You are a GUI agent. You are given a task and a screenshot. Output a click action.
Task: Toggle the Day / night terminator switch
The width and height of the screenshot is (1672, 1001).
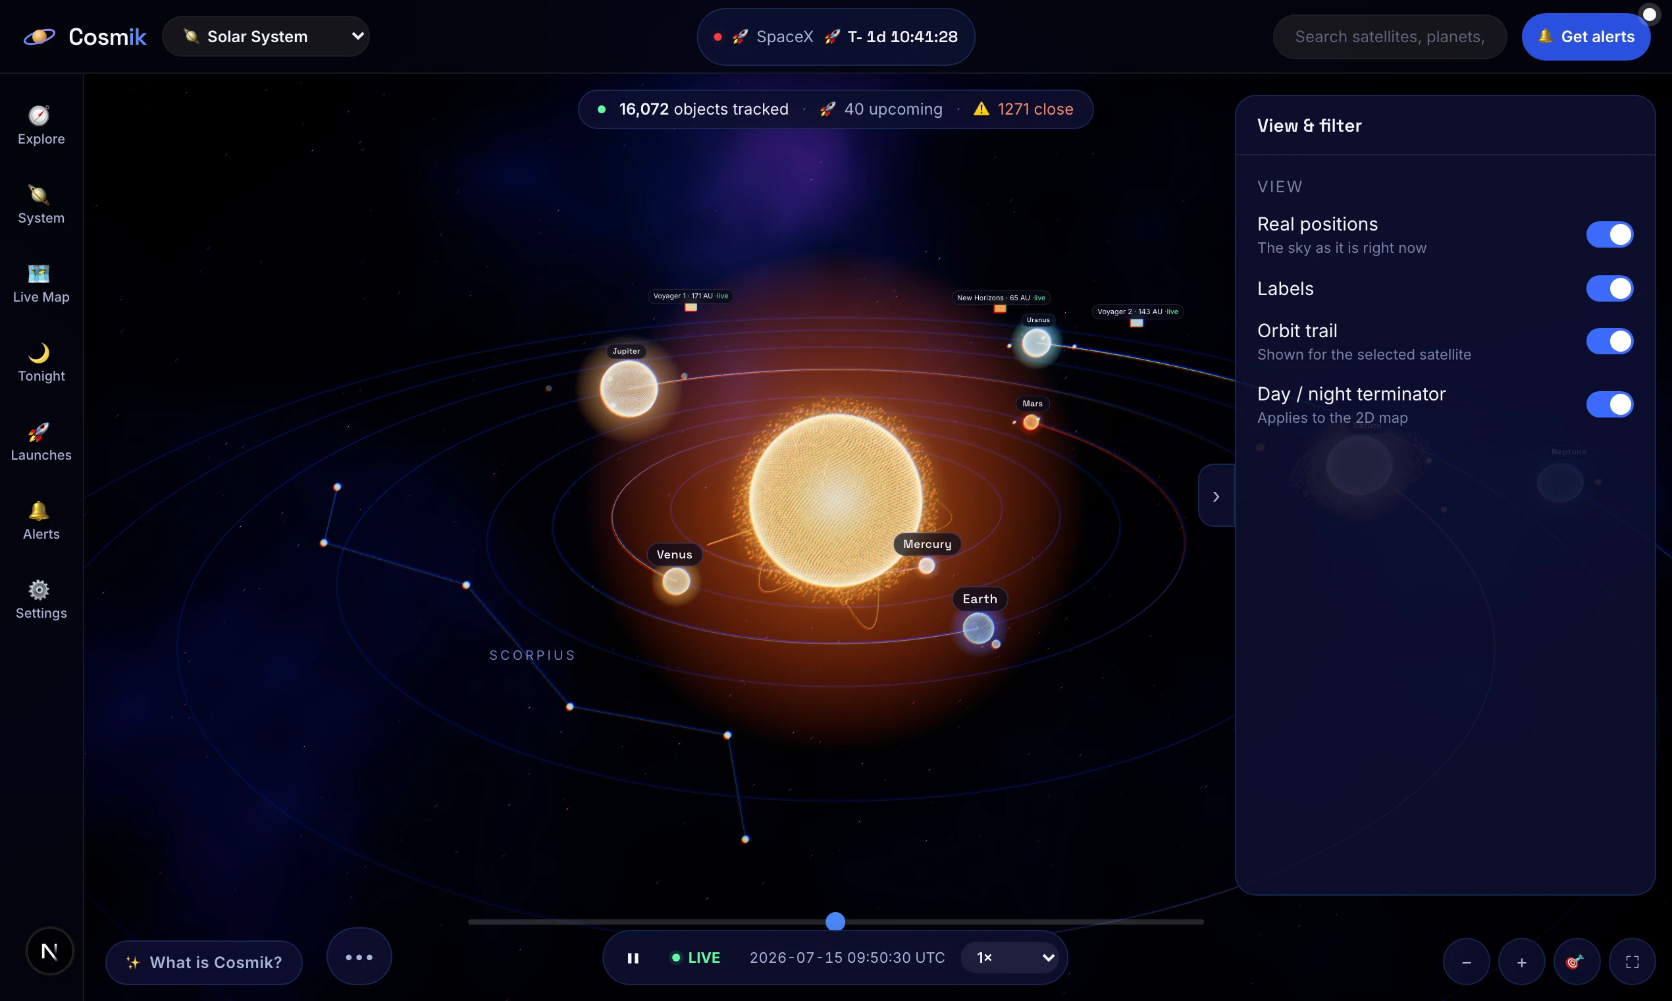[1609, 405]
